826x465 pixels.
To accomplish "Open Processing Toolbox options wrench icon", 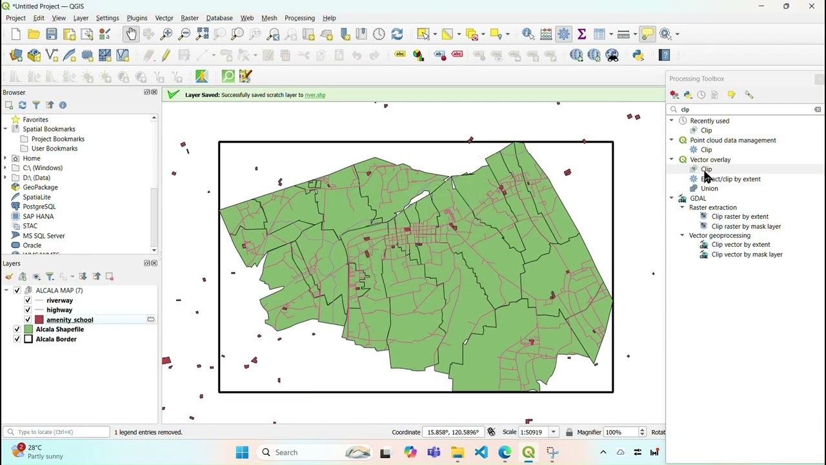I will point(749,95).
